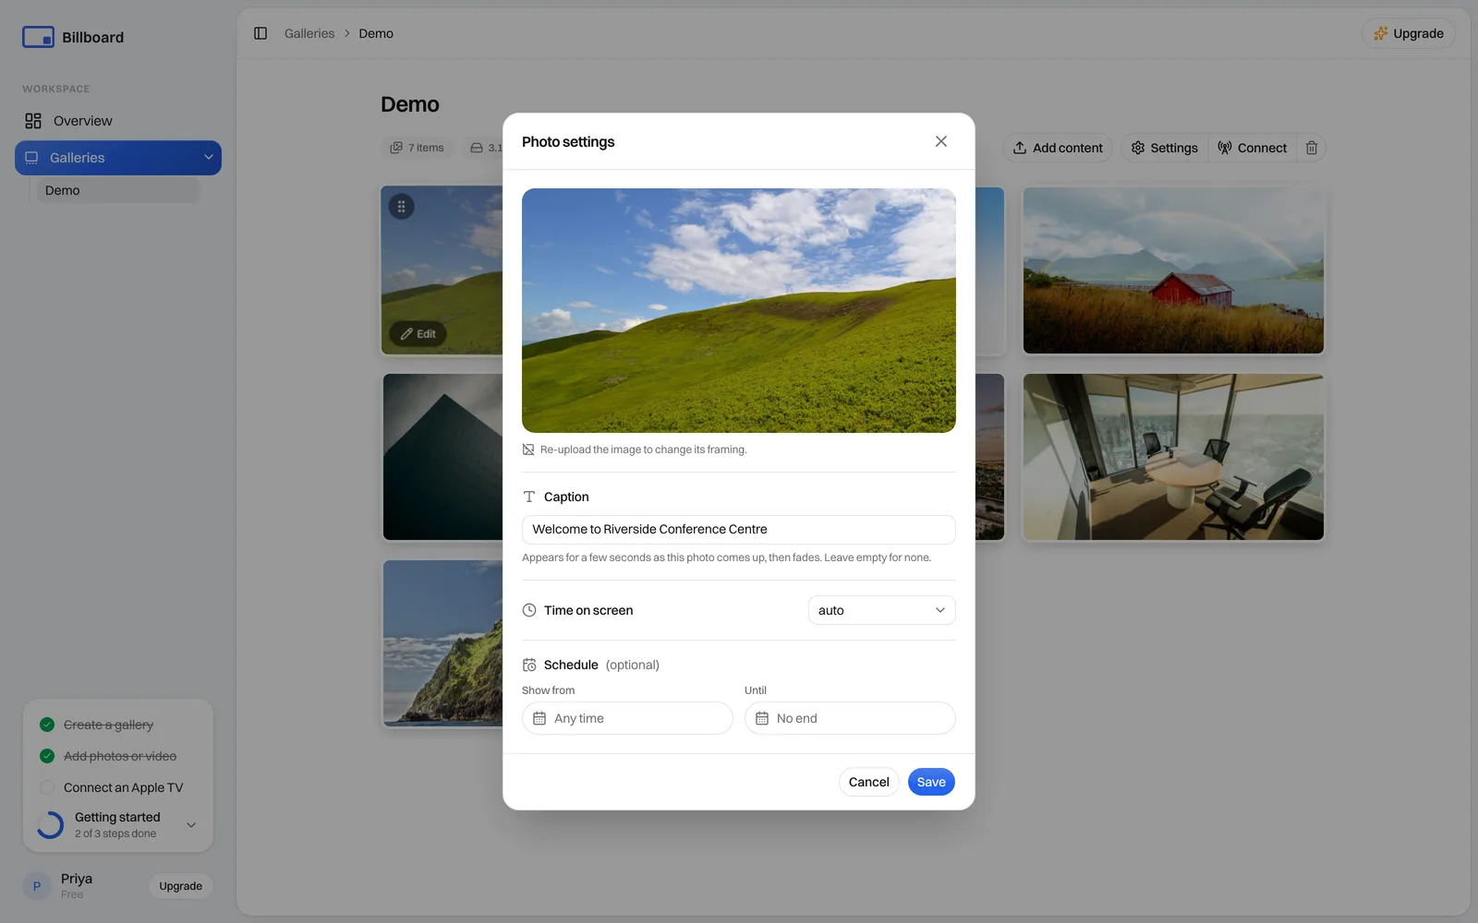Delete gallery using trash icon
The width and height of the screenshot is (1478, 923).
(1311, 148)
